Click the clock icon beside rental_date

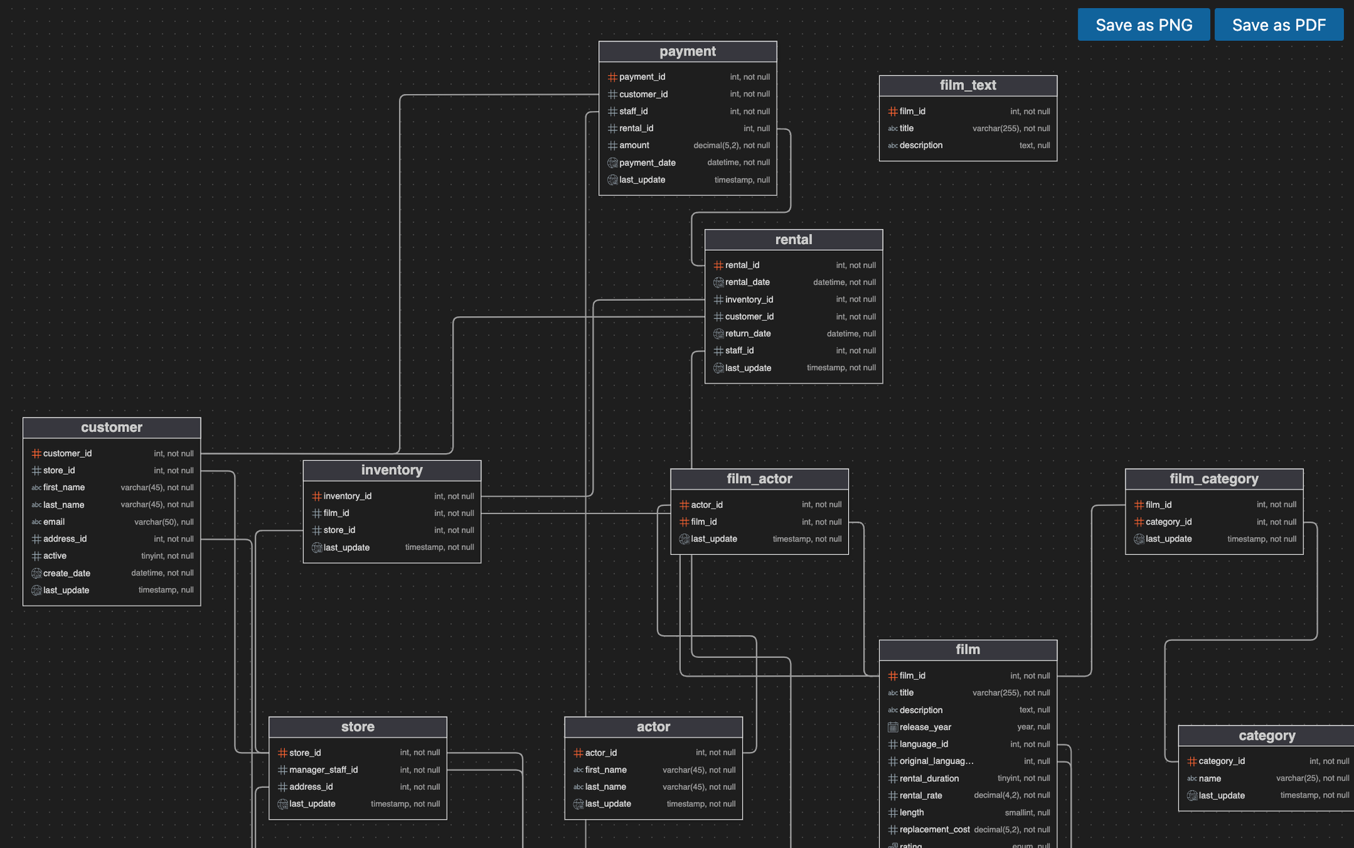pyautogui.click(x=718, y=282)
